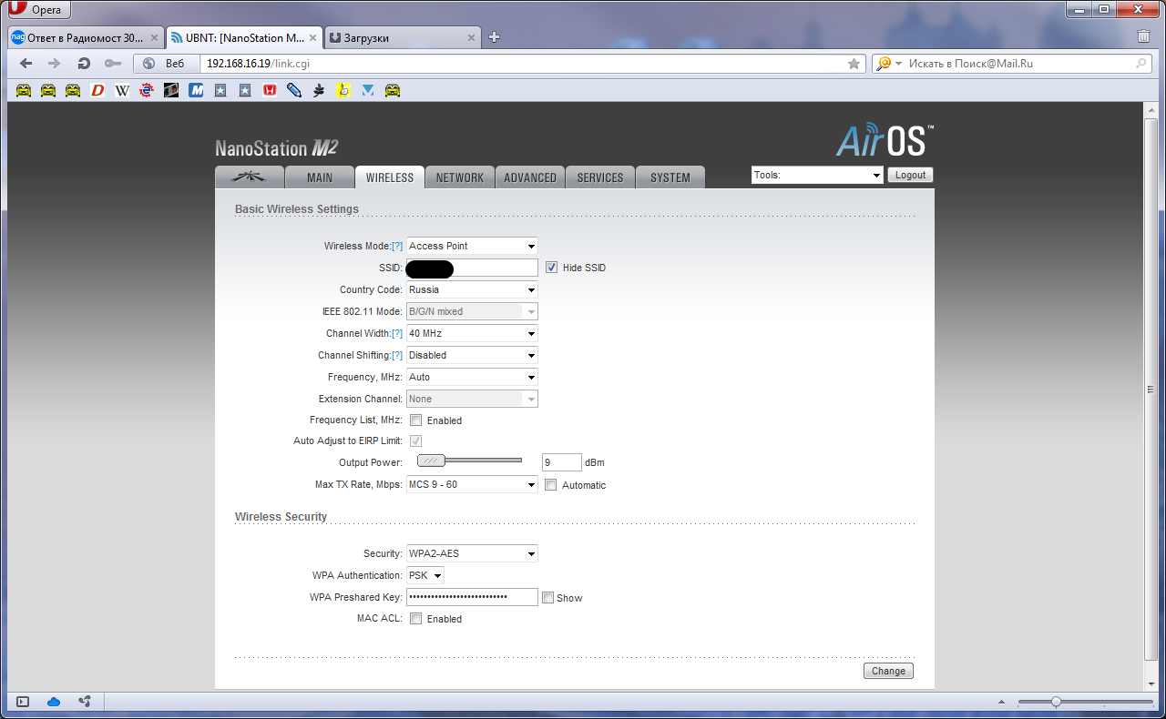This screenshot has width=1166, height=719.
Task: Click the Change button
Action: click(x=888, y=671)
